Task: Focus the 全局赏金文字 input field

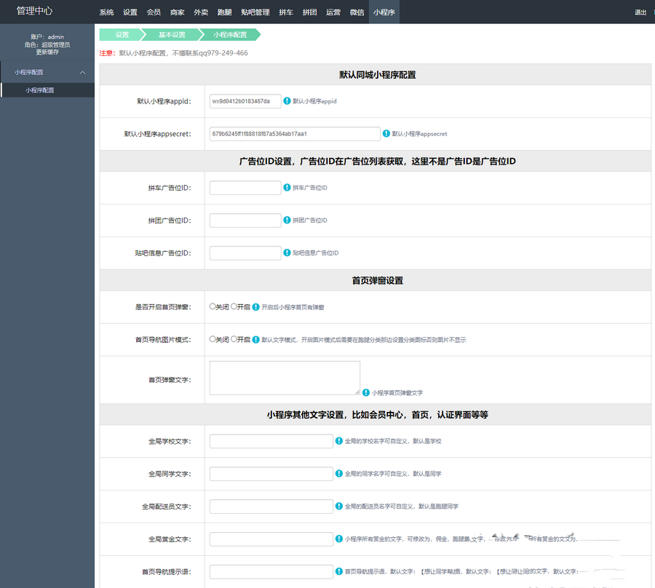Action: [x=271, y=539]
